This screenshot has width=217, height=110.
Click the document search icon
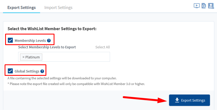tap(204, 6)
